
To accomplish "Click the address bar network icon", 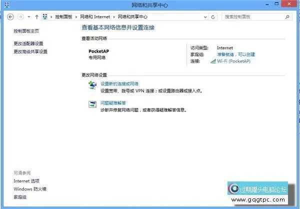I will pyautogui.click(x=45, y=17).
